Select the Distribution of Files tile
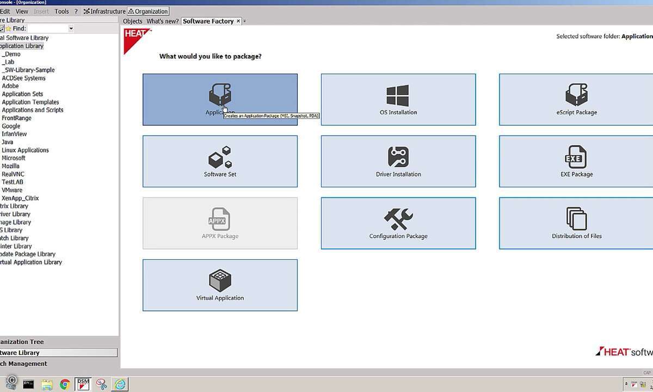The image size is (653, 392). pos(576,223)
